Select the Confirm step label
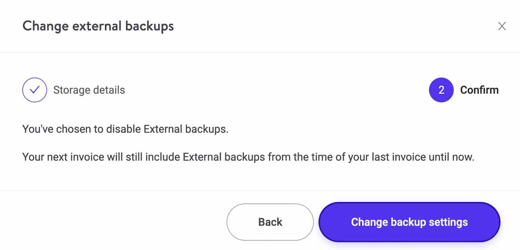 (x=479, y=90)
